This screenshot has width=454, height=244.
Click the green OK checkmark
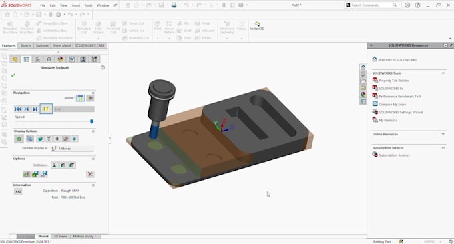[x=13, y=75]
